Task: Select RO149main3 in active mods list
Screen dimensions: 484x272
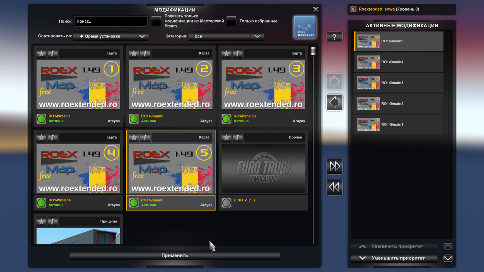Action: pos(399,83)
